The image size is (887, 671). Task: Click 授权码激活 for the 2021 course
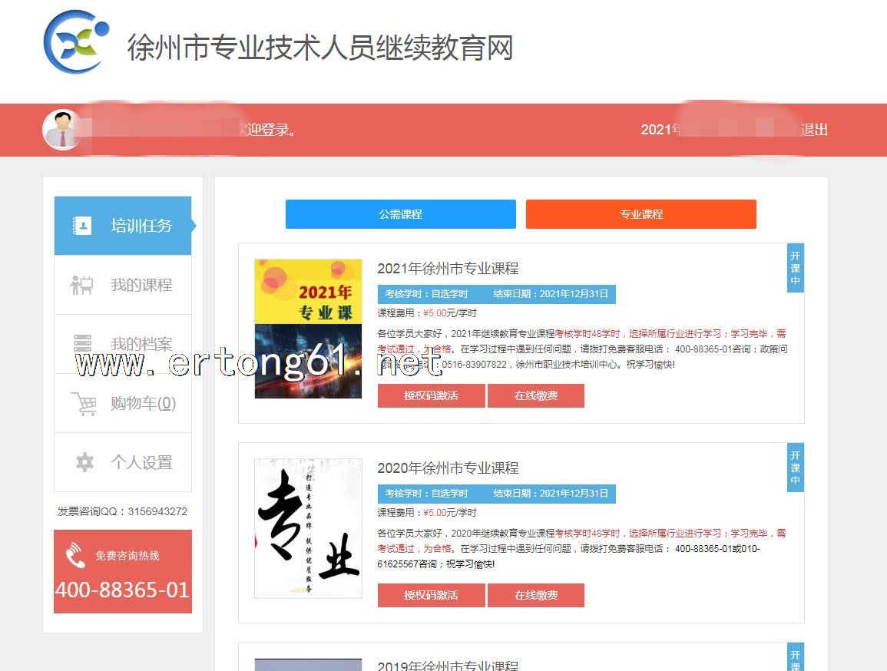click(x=431, y=395)
